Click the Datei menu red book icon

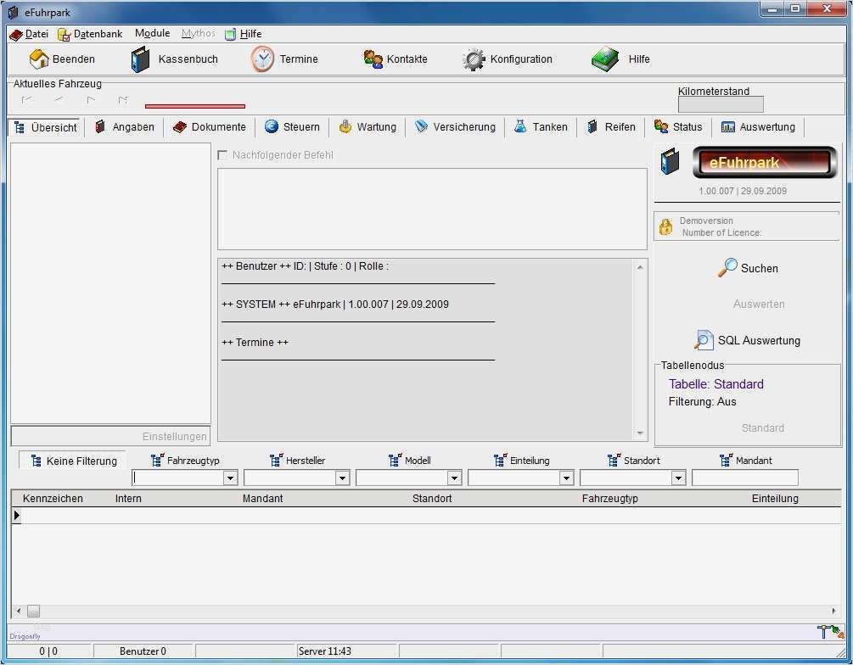coord(16,35)
